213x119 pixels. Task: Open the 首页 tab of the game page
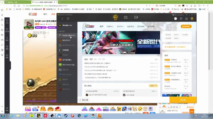tap(101, 27)
